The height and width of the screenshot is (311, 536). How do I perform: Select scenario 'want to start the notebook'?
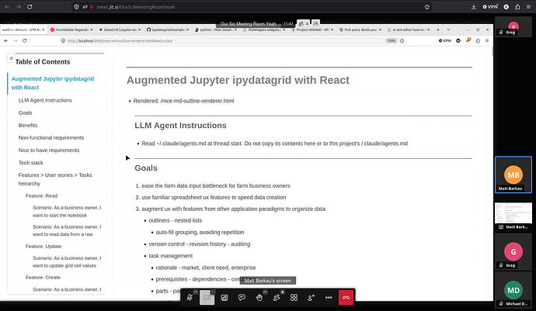(x=67, y=211)
